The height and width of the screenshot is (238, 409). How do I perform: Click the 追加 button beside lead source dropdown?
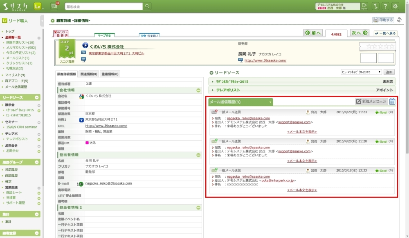389,72
